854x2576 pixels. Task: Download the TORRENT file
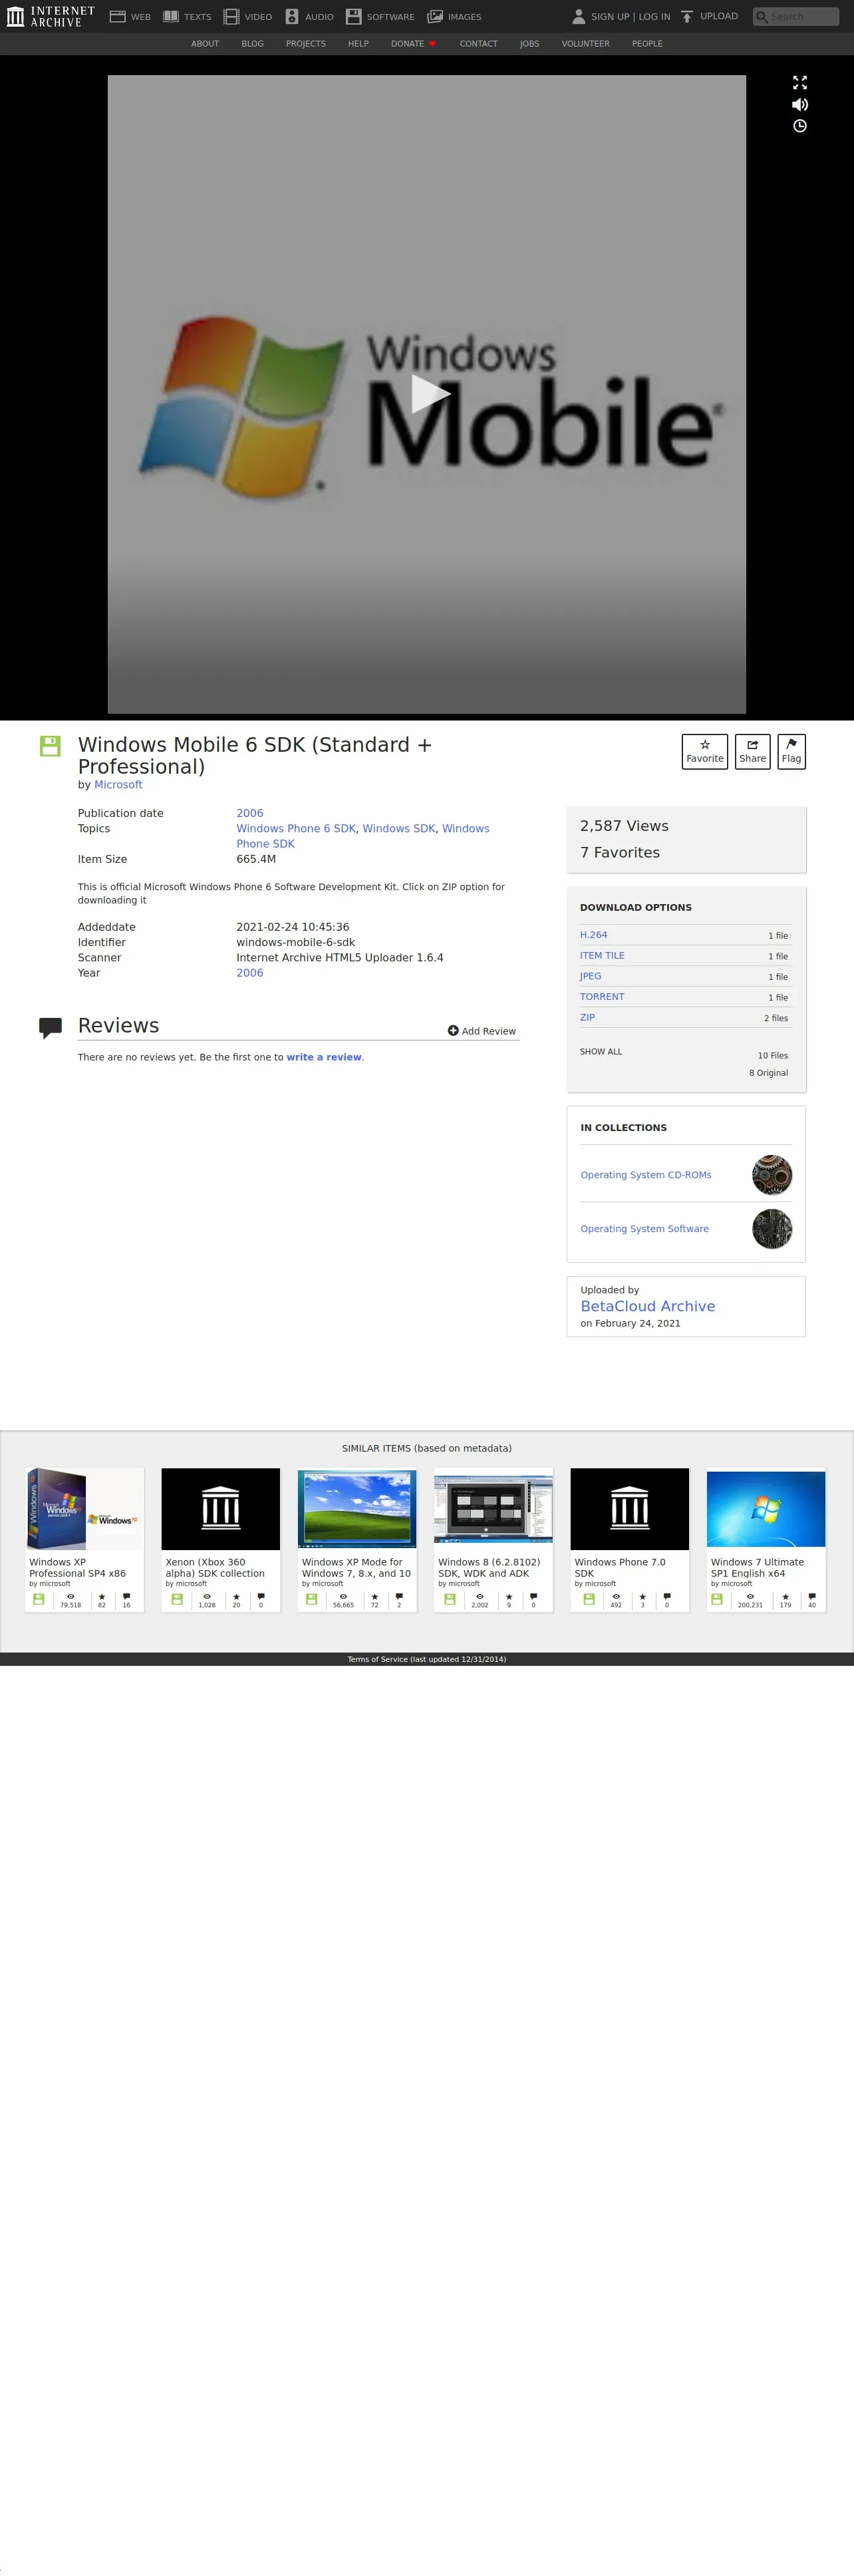point(602,996)
